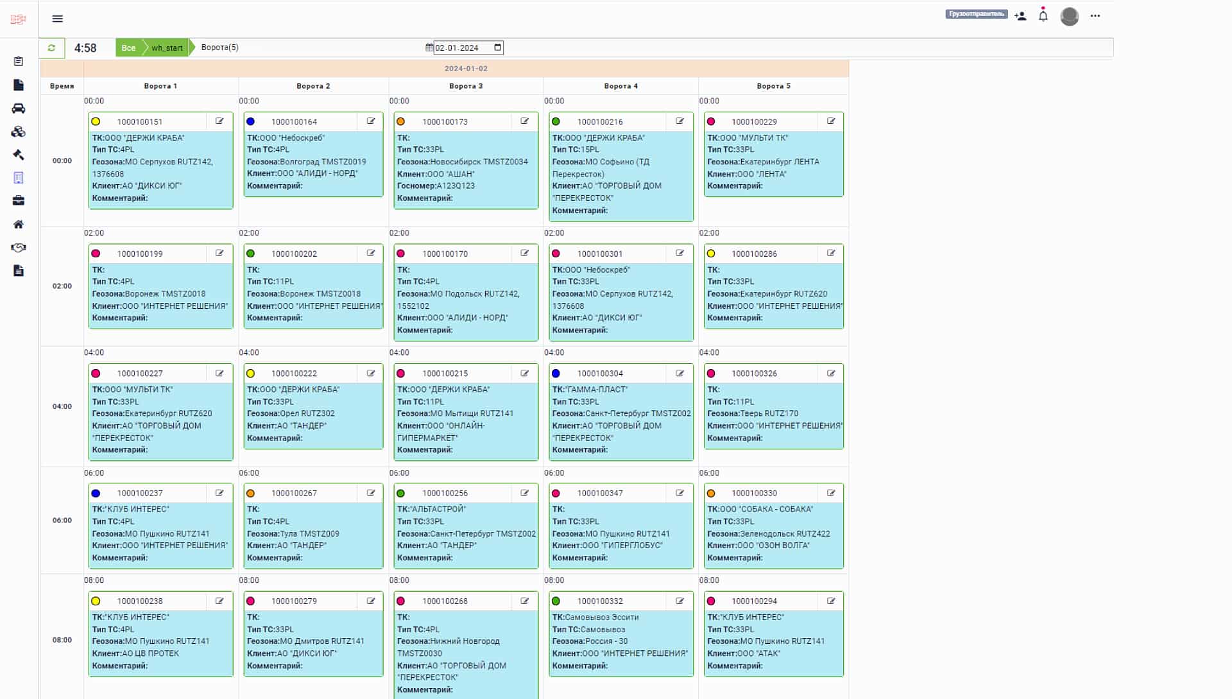Viewport: 1232px width, 699px height.
Task: Open the user avatar menu
Action: click(1069, 16)
